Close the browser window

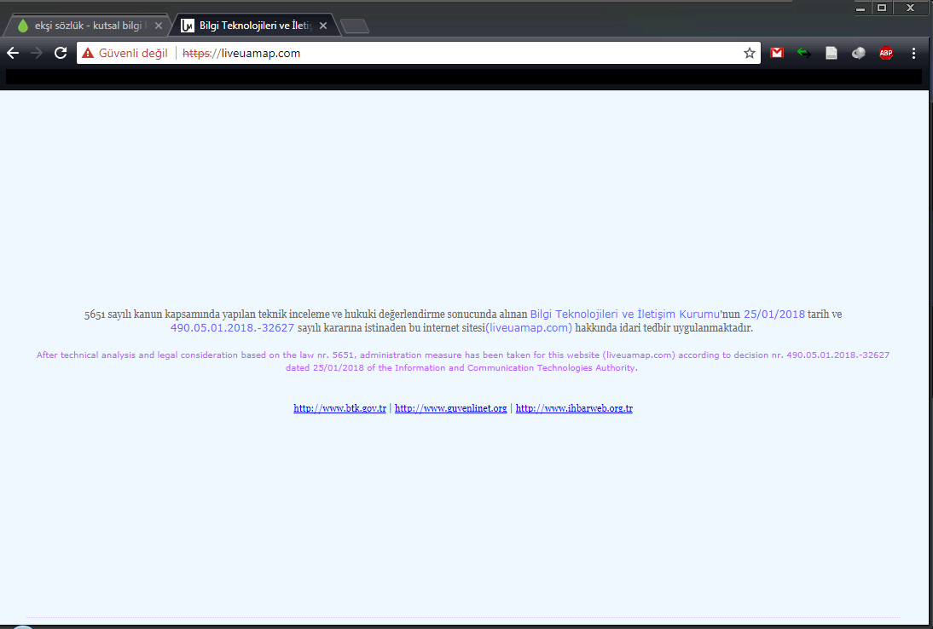pyautogui.click(x=910, y=8)
